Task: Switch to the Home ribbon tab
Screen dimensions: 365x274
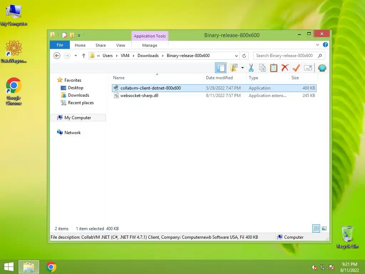Action: [x=80, y=45]
